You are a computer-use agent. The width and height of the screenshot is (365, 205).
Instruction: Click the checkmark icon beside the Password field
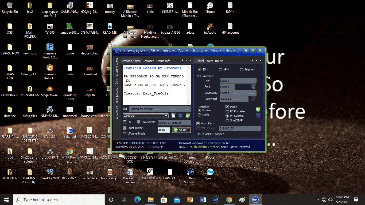pyautogui.click(x=253, y=99)
